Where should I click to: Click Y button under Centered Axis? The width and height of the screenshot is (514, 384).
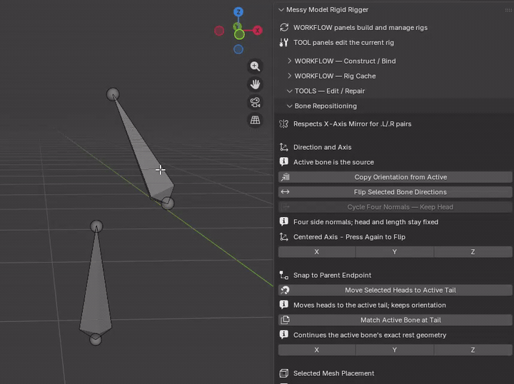pos(395,252)
